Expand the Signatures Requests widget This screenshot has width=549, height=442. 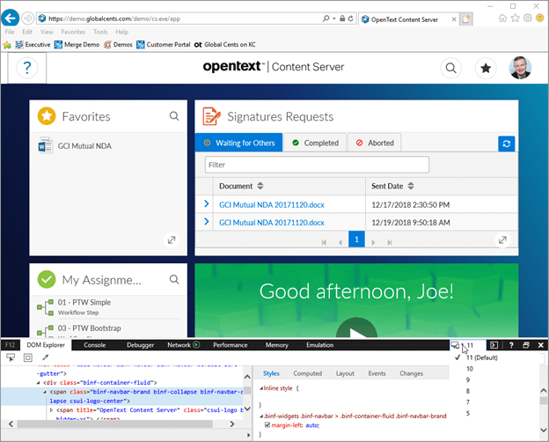click(x=502, y=240)
